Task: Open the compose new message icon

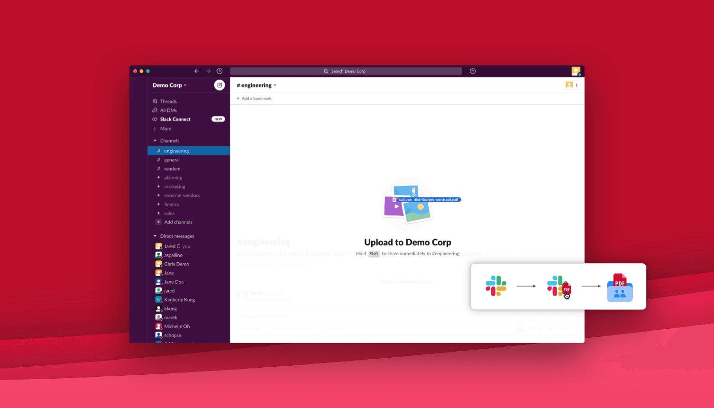Action: point(220,85)
